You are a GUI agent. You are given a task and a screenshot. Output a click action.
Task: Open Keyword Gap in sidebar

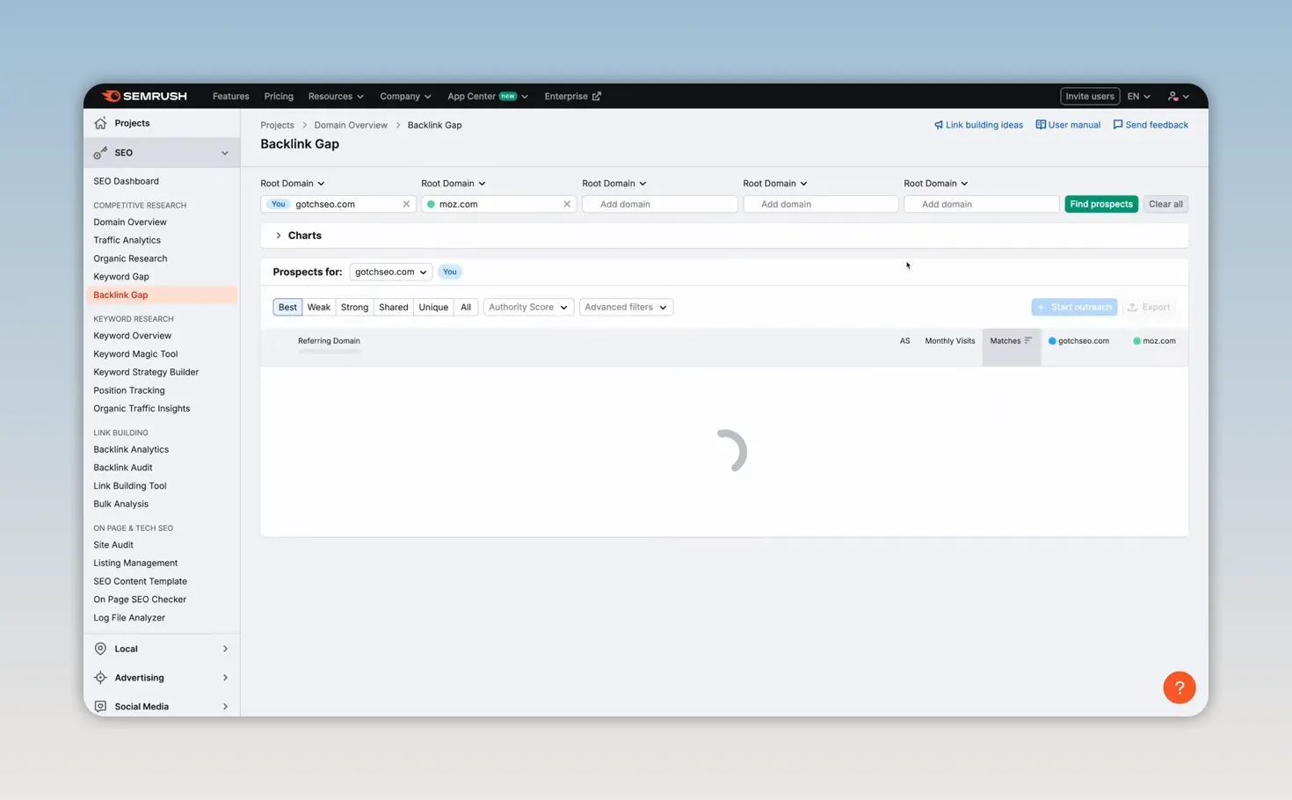[121, 277]
